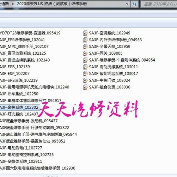Select file YD7DT28维修手册-变速器_095419

point(30,33)
